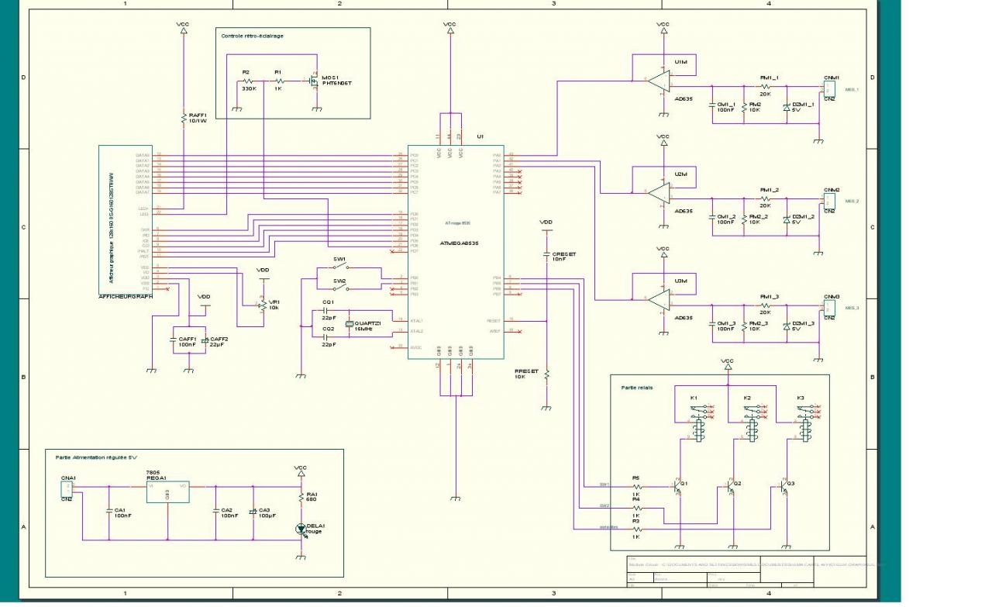
Task: Select capacitor CAFF2 22µF
Action: click(205, 340)
